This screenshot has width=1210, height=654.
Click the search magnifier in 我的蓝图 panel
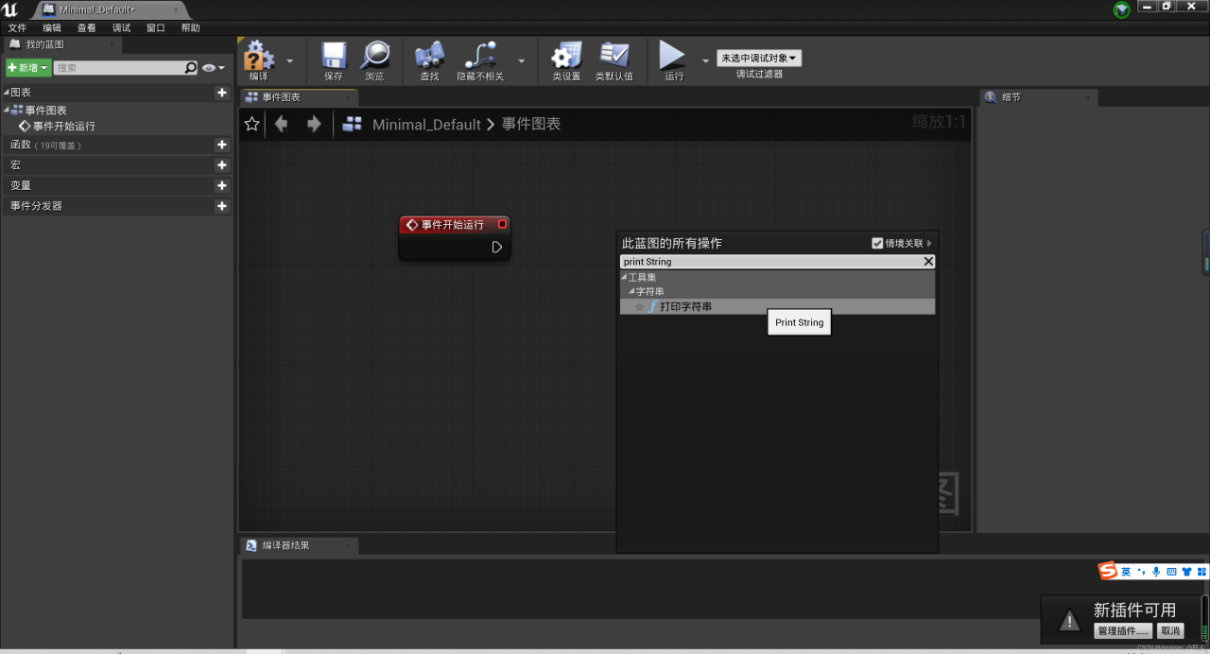(191, 68)
